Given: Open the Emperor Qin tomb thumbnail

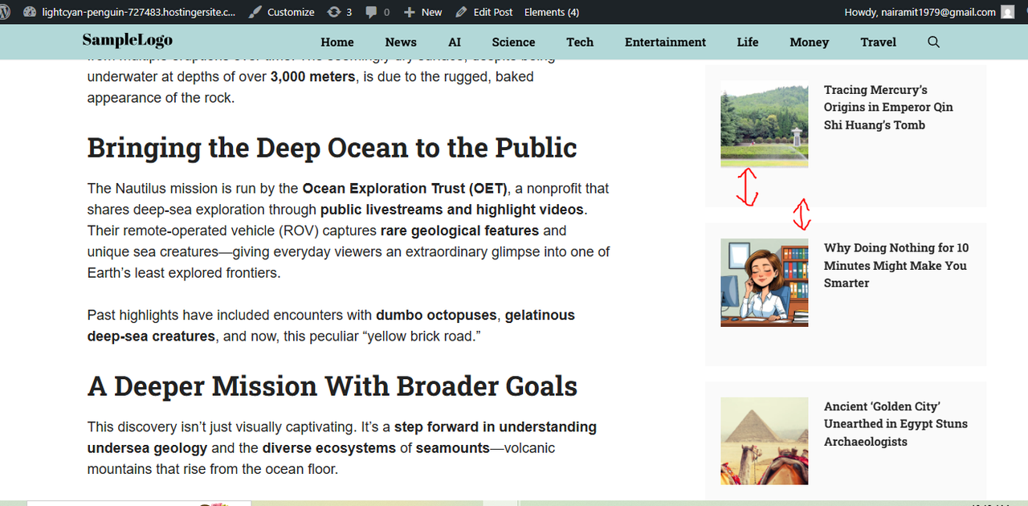Looking at the screenshot, I should click(765, 124).
